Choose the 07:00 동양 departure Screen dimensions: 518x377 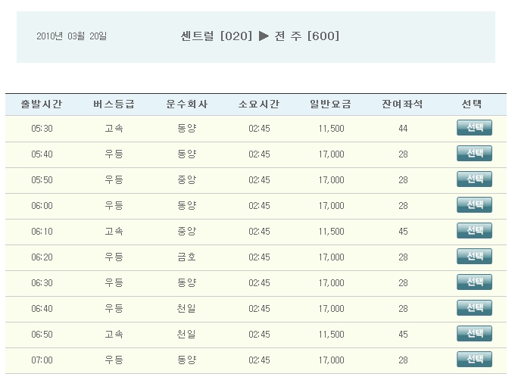pyautogui.click(x=474, y=360)
